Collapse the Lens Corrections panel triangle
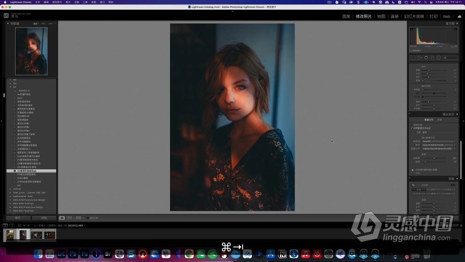Screen dimensions: 465x262 coord(457,115)
